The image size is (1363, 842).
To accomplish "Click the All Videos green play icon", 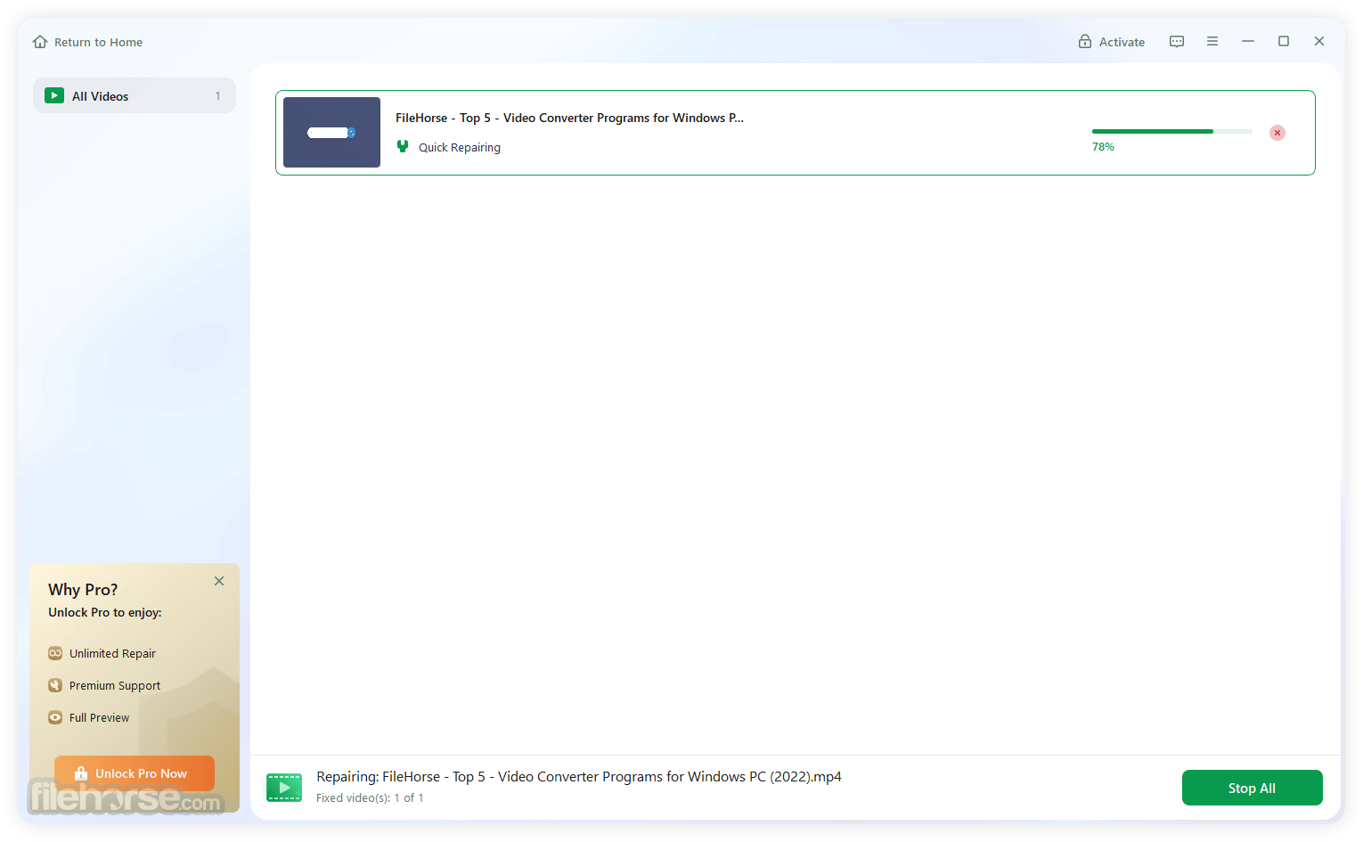I will (x=54, y=95).
